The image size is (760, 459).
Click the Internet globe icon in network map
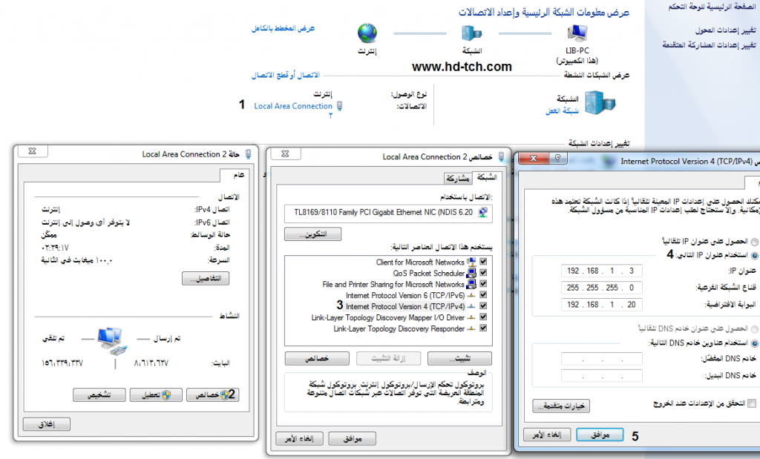point(367,33)
